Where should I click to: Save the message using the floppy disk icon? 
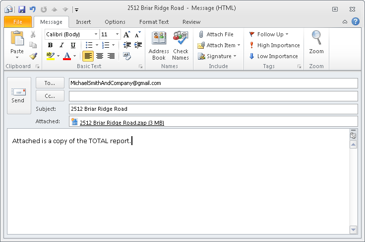pos(22,9)
